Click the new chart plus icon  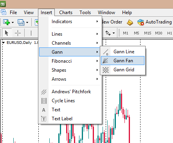click(x=6, y=22)
